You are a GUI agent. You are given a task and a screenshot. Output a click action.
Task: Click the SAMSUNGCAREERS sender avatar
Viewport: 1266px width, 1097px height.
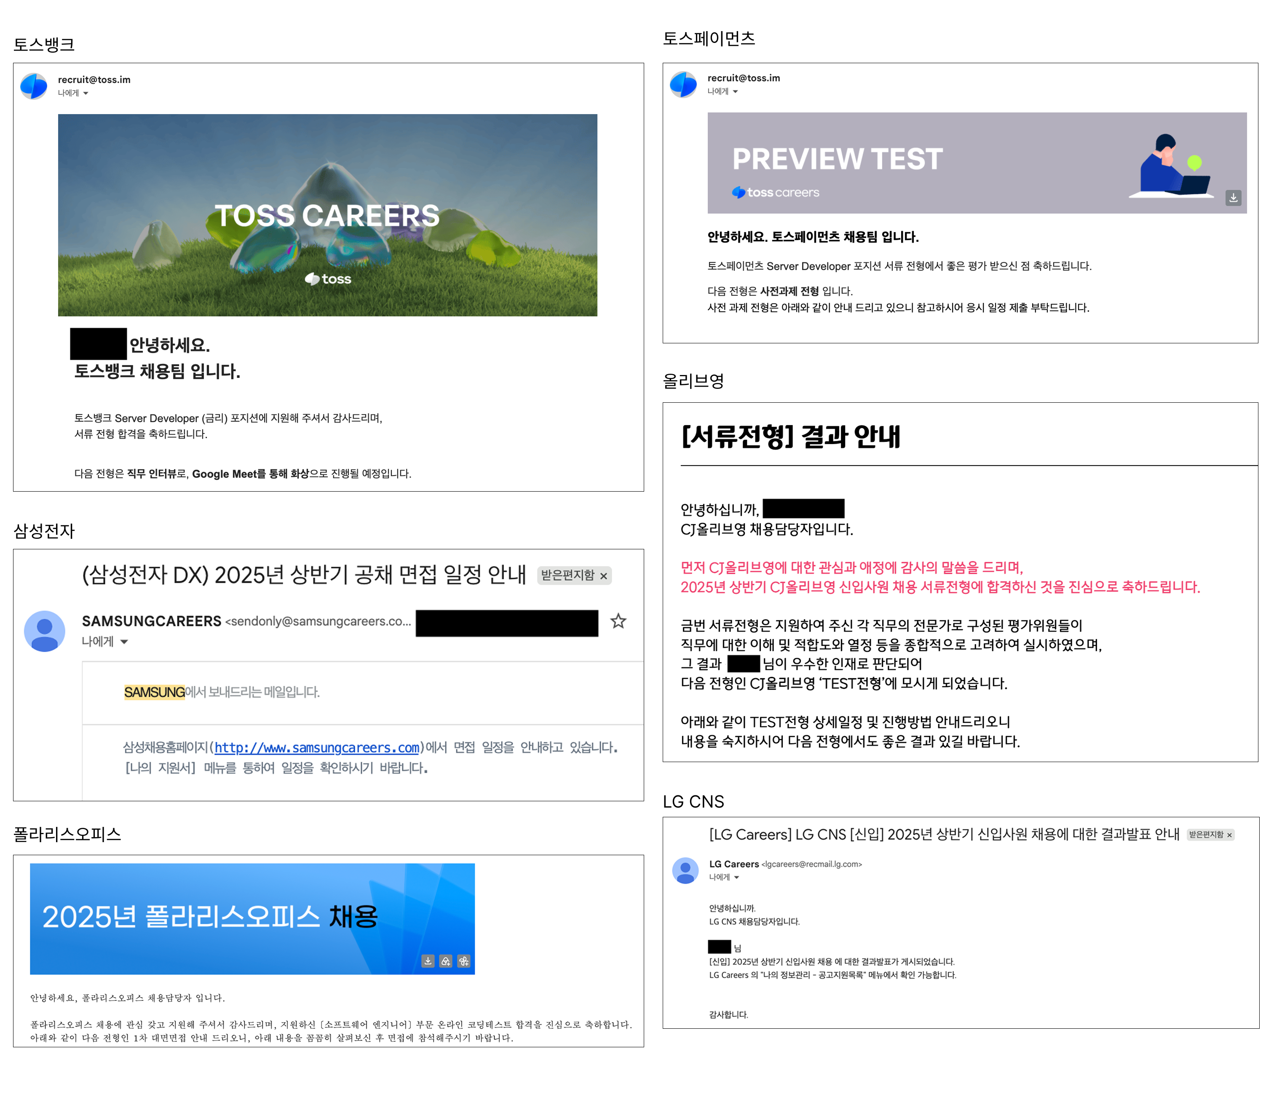(x=45, y=631)
